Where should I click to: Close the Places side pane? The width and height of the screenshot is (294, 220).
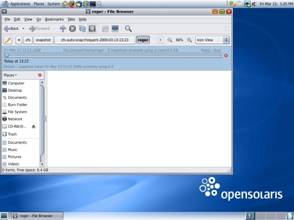coord(40,75)
